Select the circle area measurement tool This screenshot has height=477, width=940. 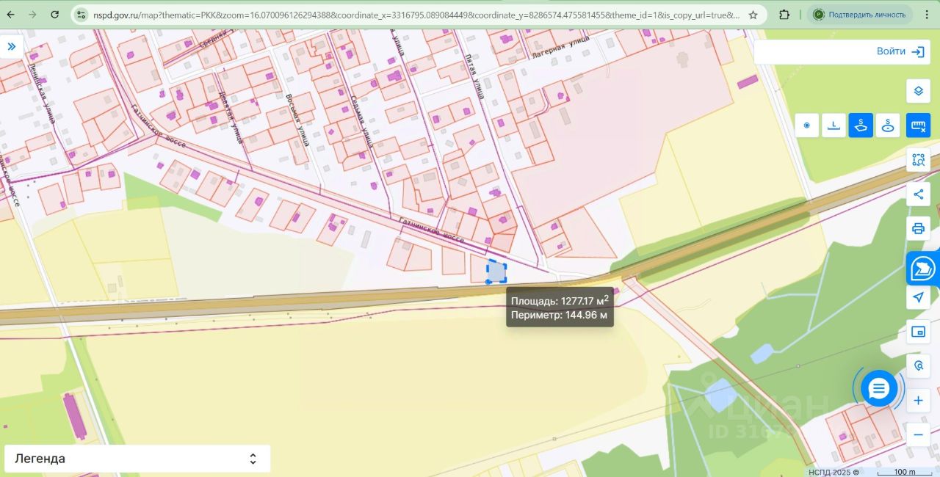point(888,125)
